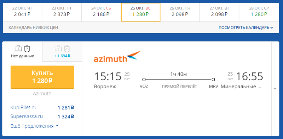Select 23 ОКТ date for 2 373₽
The image size is (283, 139).
tap(62, 12)
